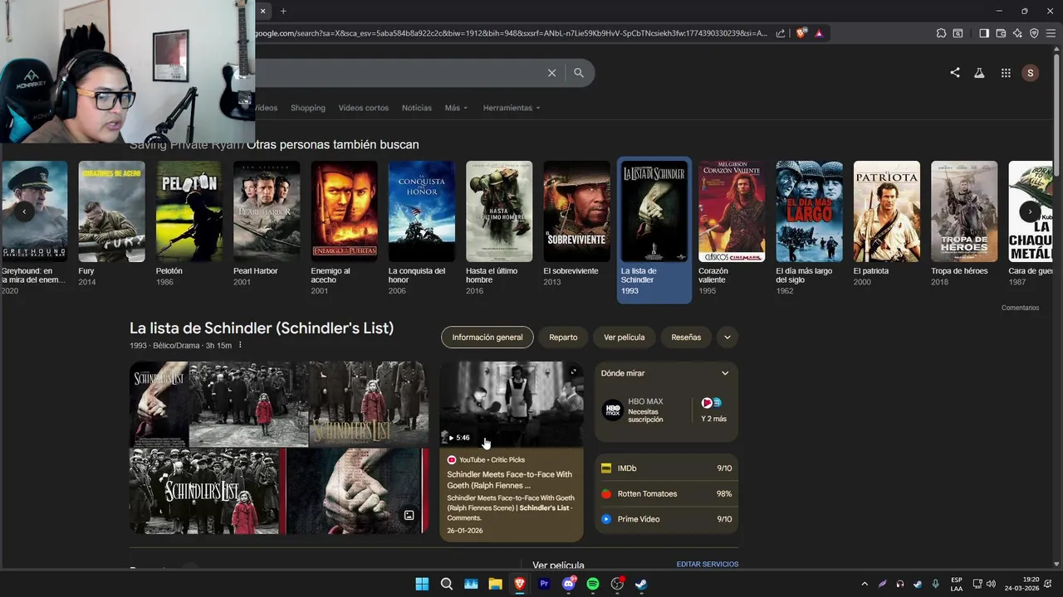
Task: Click the Comentarios feedback link
Action: click(1020, 308)
